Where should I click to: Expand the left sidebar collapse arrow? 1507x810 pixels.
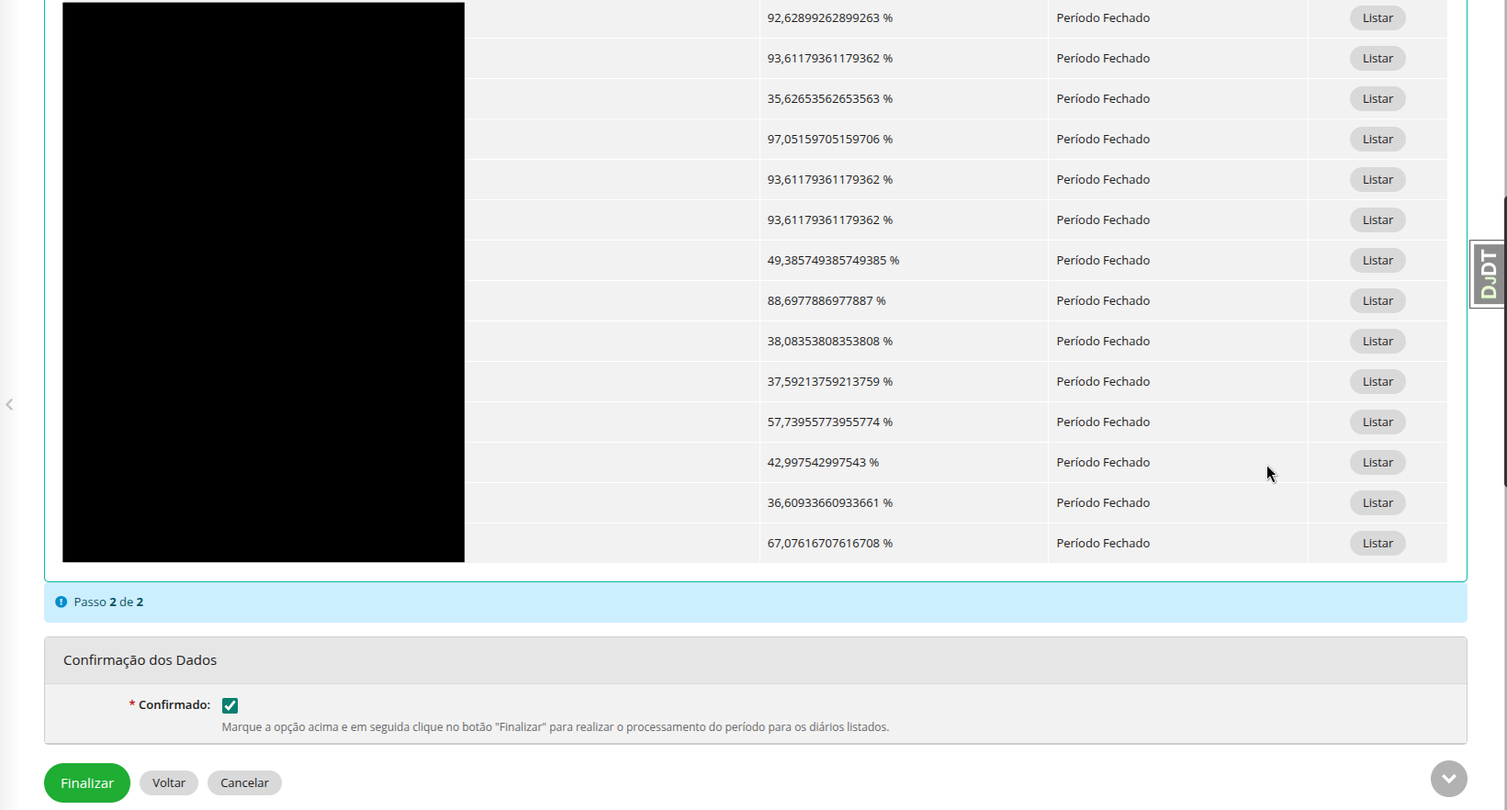pyautogui.click(x=9, y=404)
